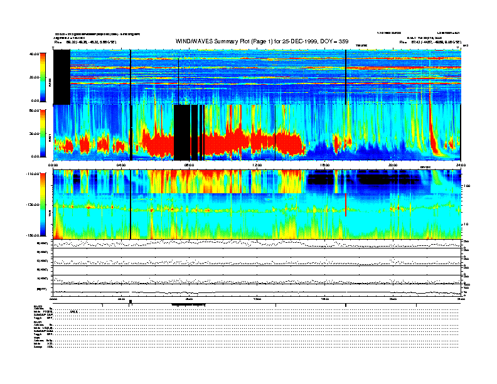Select the -110.00 label on TNR scale

33,174
